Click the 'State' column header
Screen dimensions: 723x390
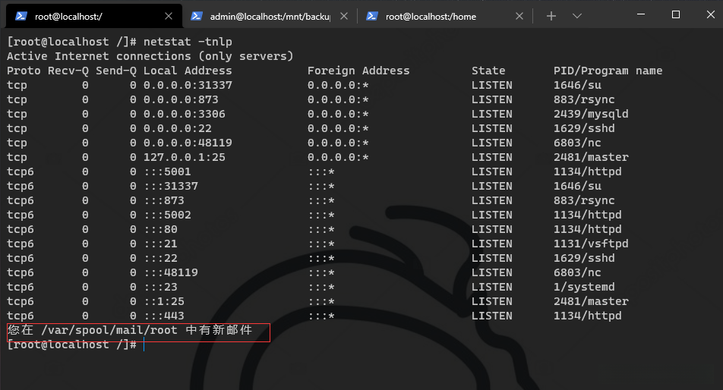488,71
